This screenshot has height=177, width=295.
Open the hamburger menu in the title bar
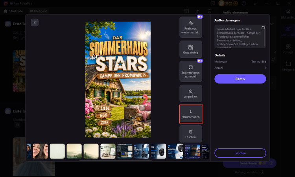(255, 4)
